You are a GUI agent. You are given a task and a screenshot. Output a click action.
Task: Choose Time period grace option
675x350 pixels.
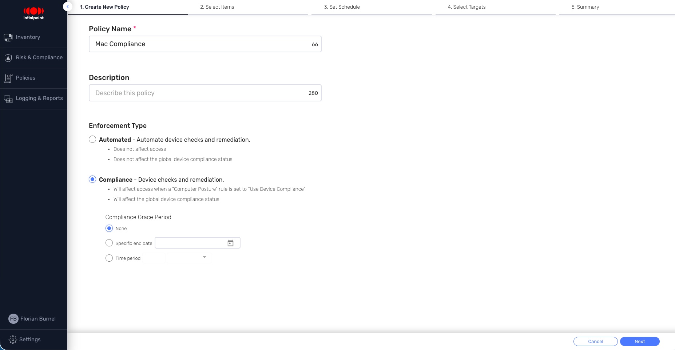click(109, 258)
